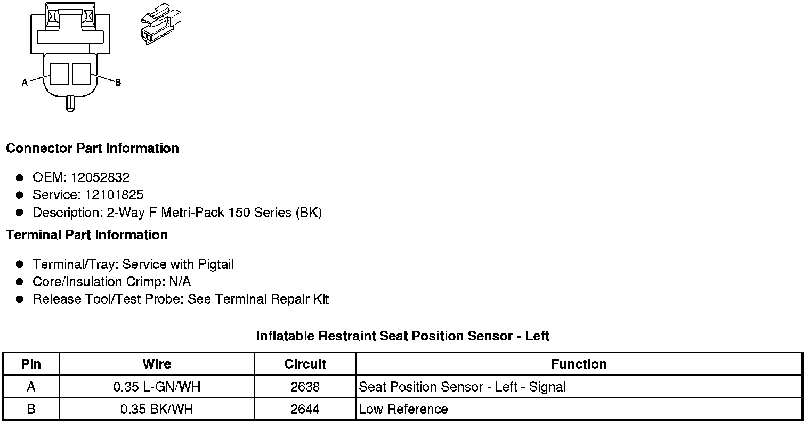Click the Low Reference function cell
Screen dimensions: 810x424
(403, 409)
